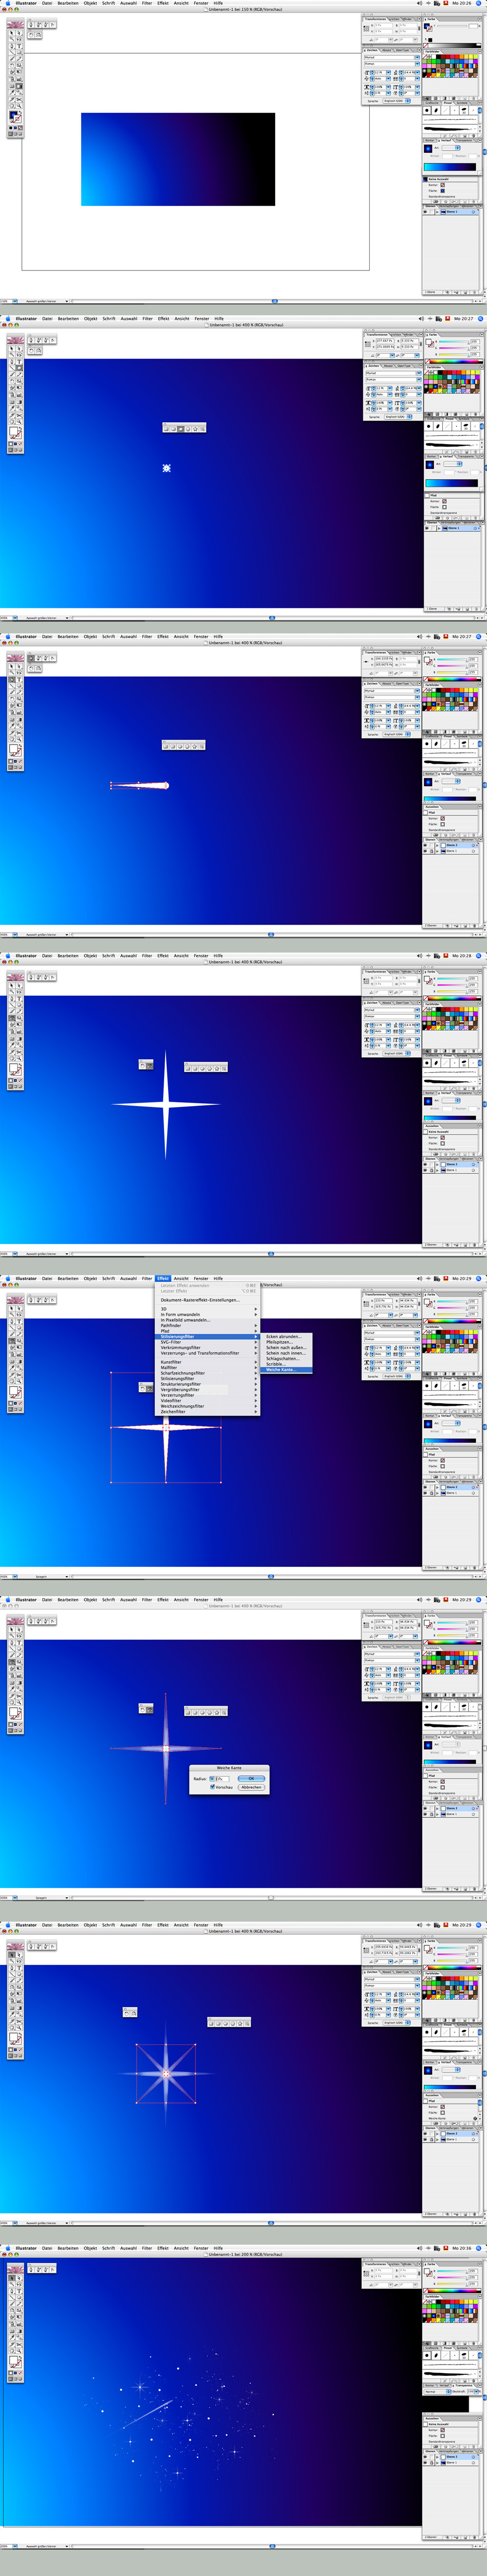Open the 3D submenu in the Effekt menu
The height and width of the screenshot is (2576, 487).
(x=208, y=1309)
